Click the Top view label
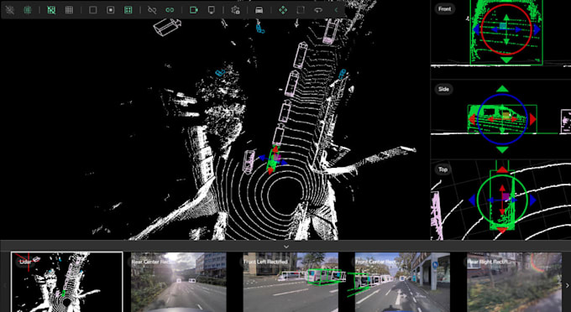Viewport: 571px width, 312px height. 443,169
